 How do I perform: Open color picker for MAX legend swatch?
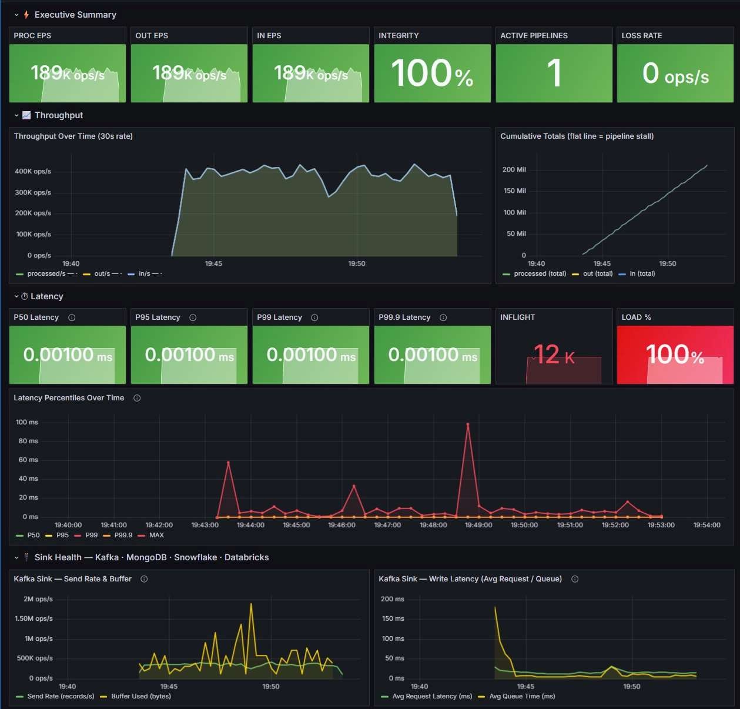[x=141, y=536]
